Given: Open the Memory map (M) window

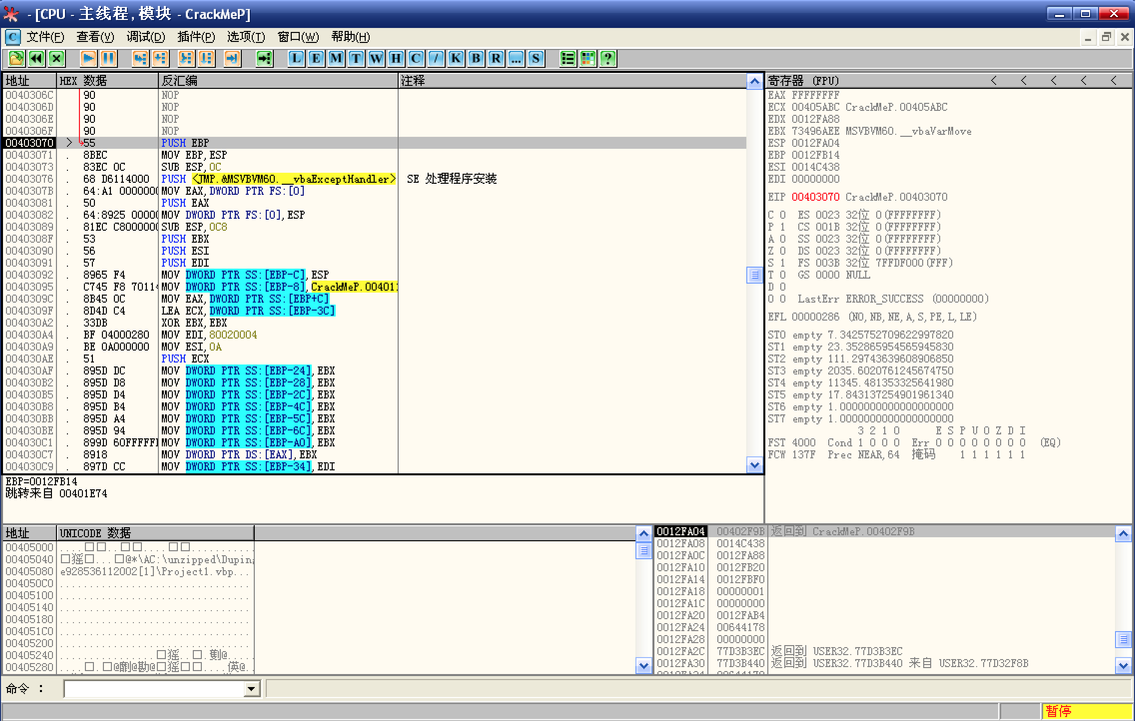Looking at the screenshot, I should [336, 58].
